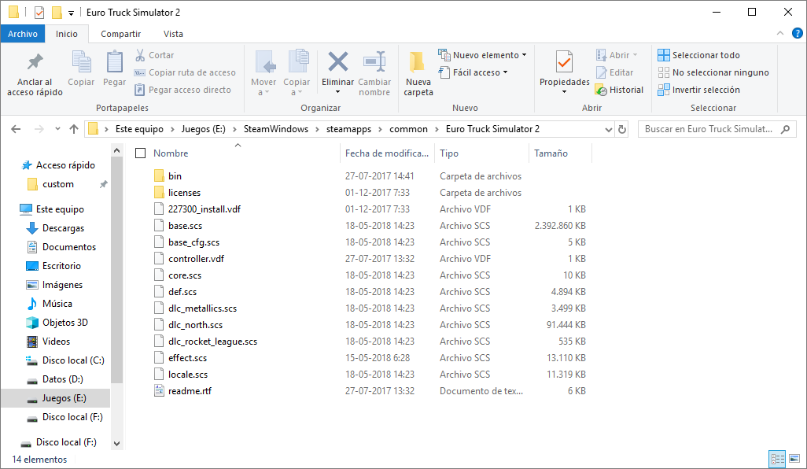
Task: Switch to the Compartir tab
Action: [120, 34]
